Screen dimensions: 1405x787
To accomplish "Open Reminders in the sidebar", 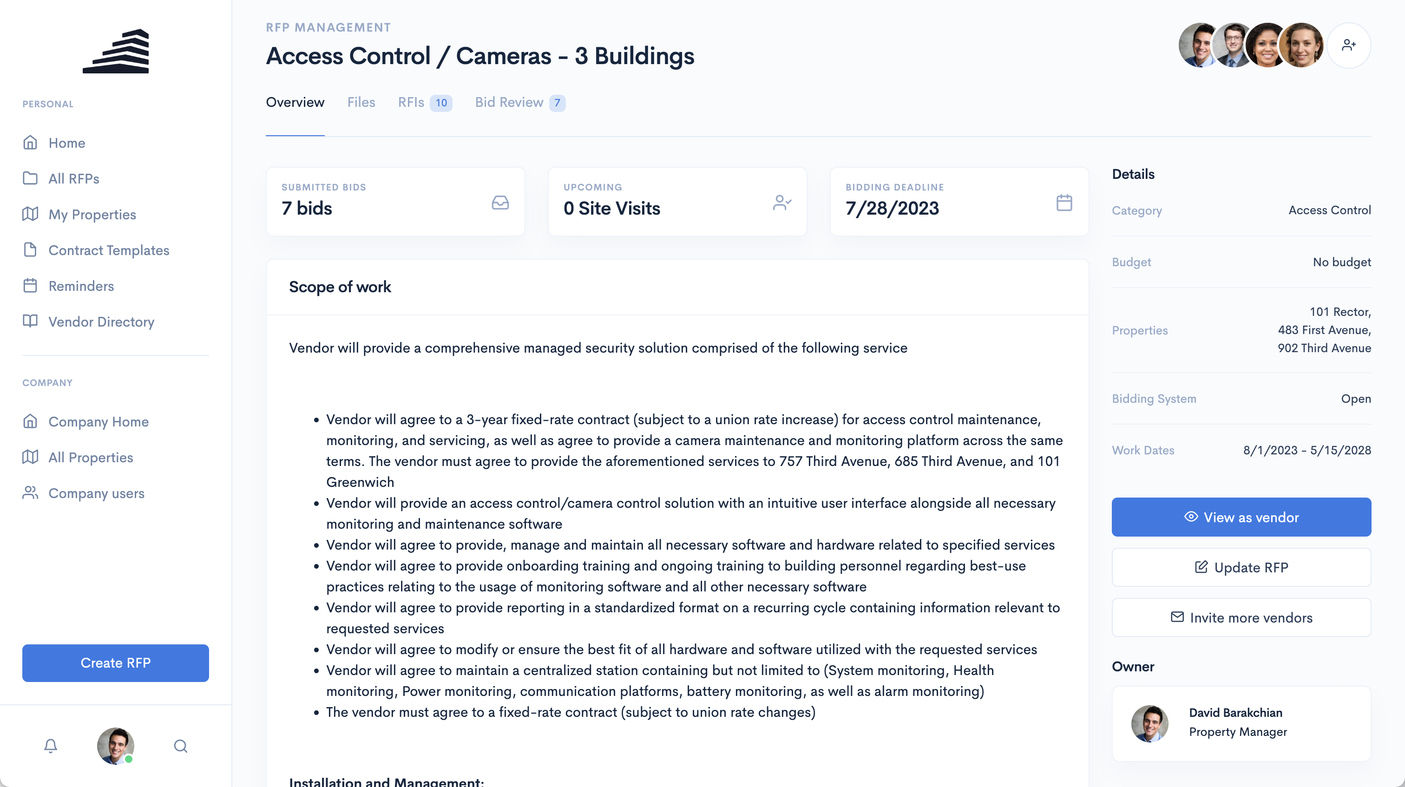I will pos(81,286).
